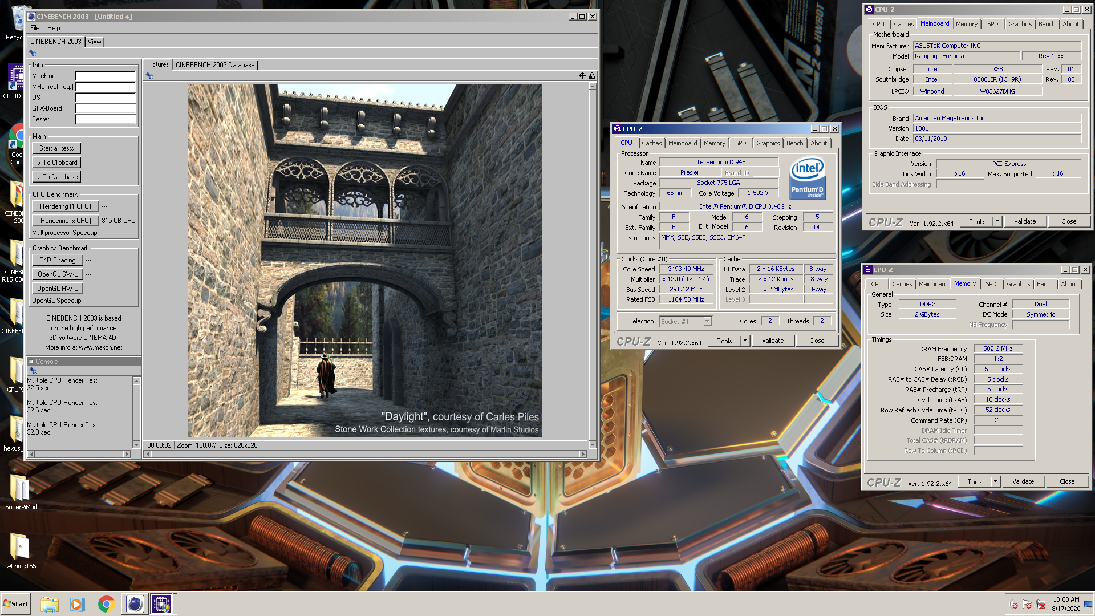The width and height of the screenshot is (1095, 616).
Task: Collapse the Console panel header icon
Action: [x=31, y=362]
